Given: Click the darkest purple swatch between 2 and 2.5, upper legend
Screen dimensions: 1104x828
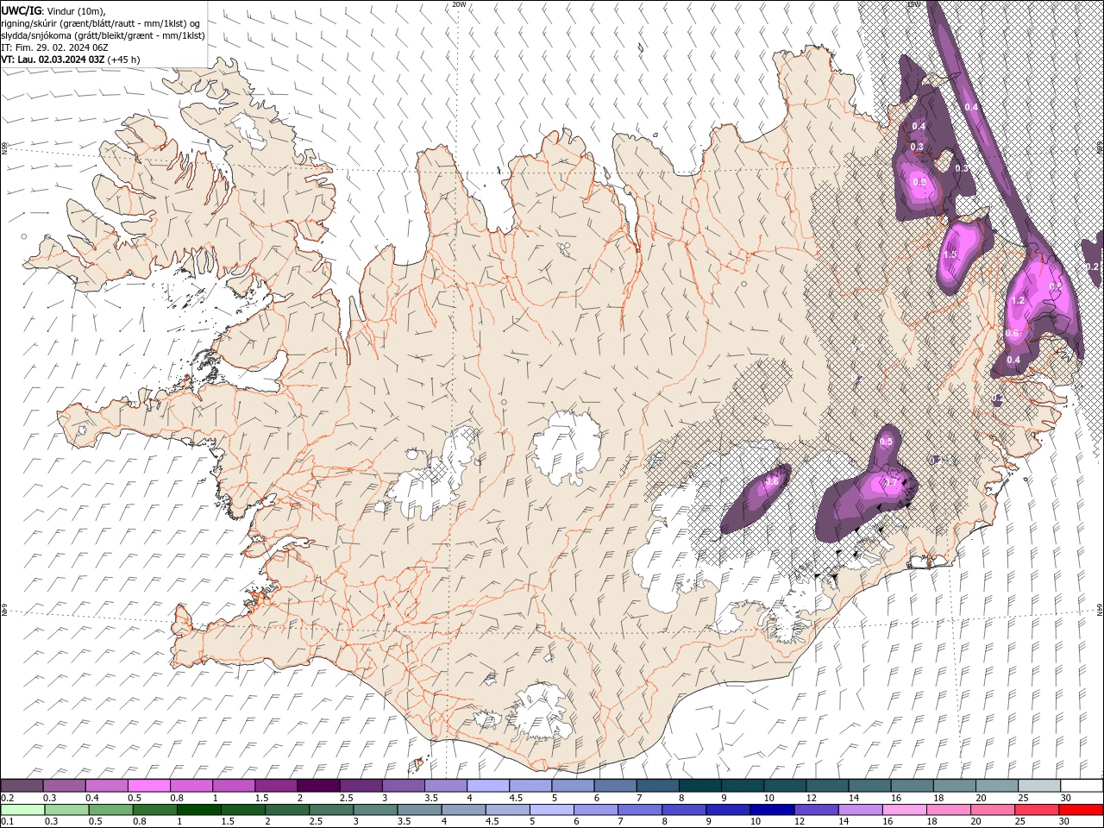Looking at the screenshot, I should (x=318, y=786).
